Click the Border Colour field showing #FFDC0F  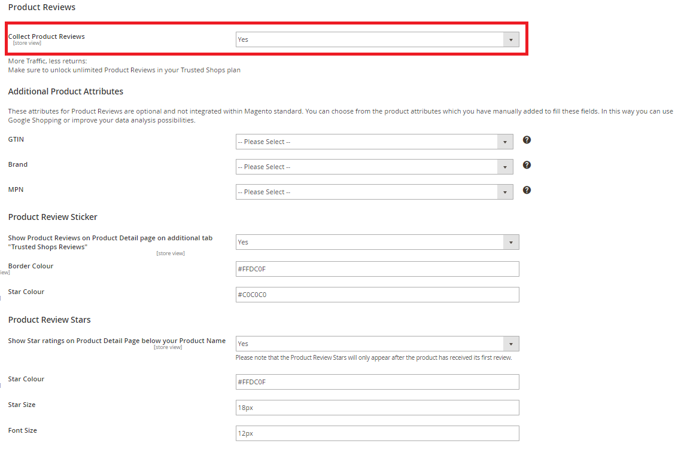pos(377,269)
